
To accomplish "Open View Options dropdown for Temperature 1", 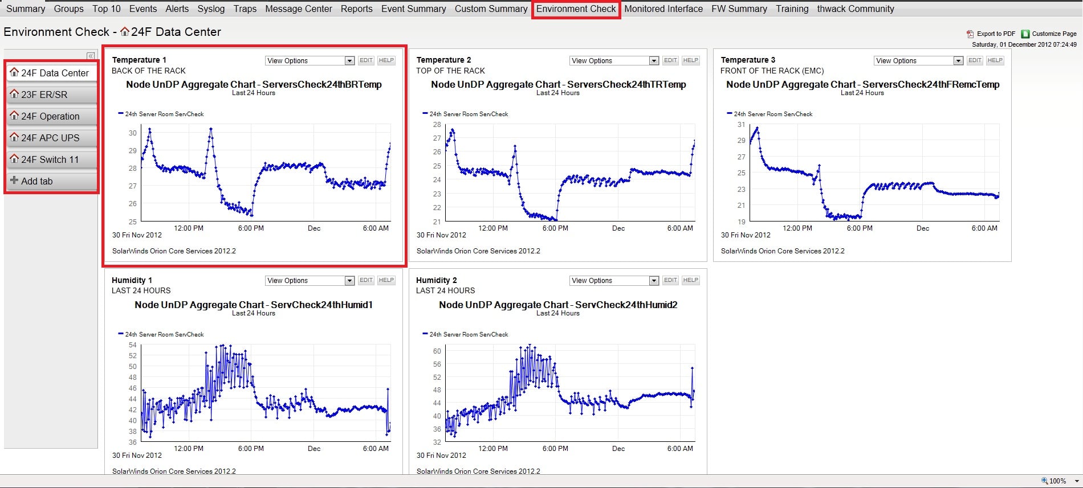I will [310, 61].
